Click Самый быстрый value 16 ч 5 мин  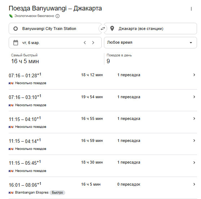coord(25,61)
